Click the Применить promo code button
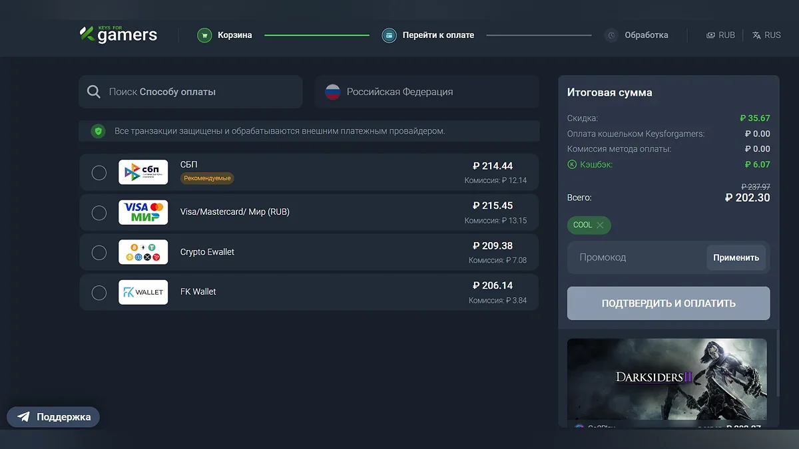This screenshot has width=799, height=449. 736,257
